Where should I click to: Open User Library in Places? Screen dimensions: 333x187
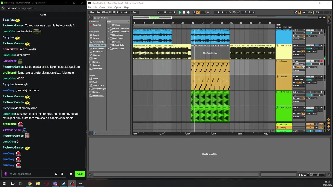[98, 85]
